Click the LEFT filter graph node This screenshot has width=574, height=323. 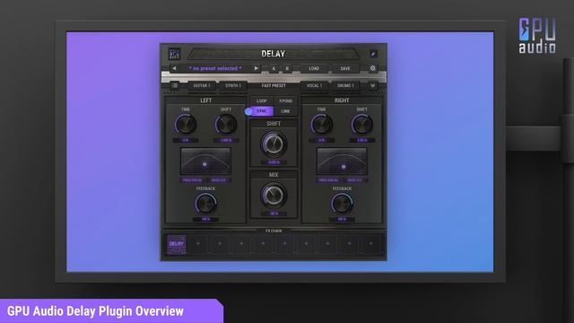(x=204, y=164)
